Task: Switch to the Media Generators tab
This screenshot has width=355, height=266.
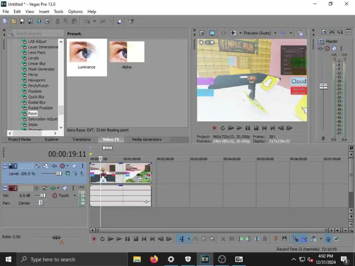Action: [147, 139]
